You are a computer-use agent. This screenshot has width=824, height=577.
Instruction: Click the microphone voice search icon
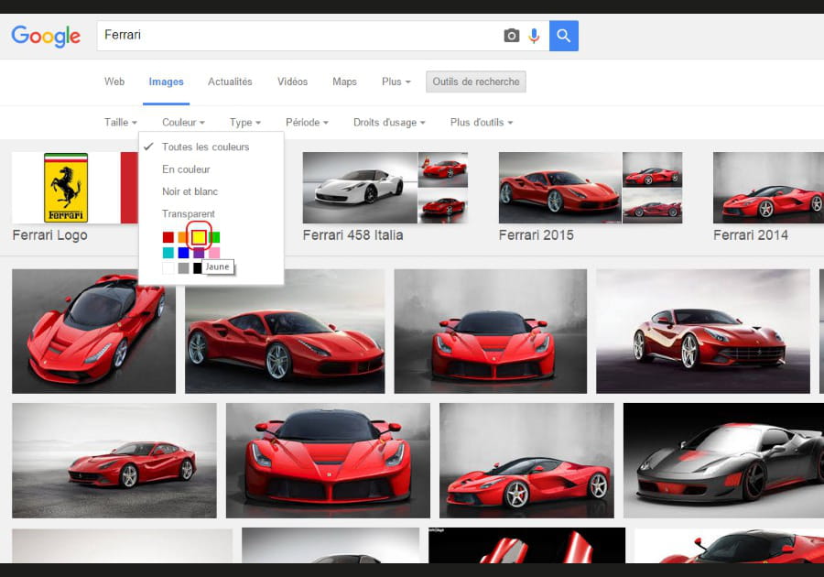[x=534, y=36]
